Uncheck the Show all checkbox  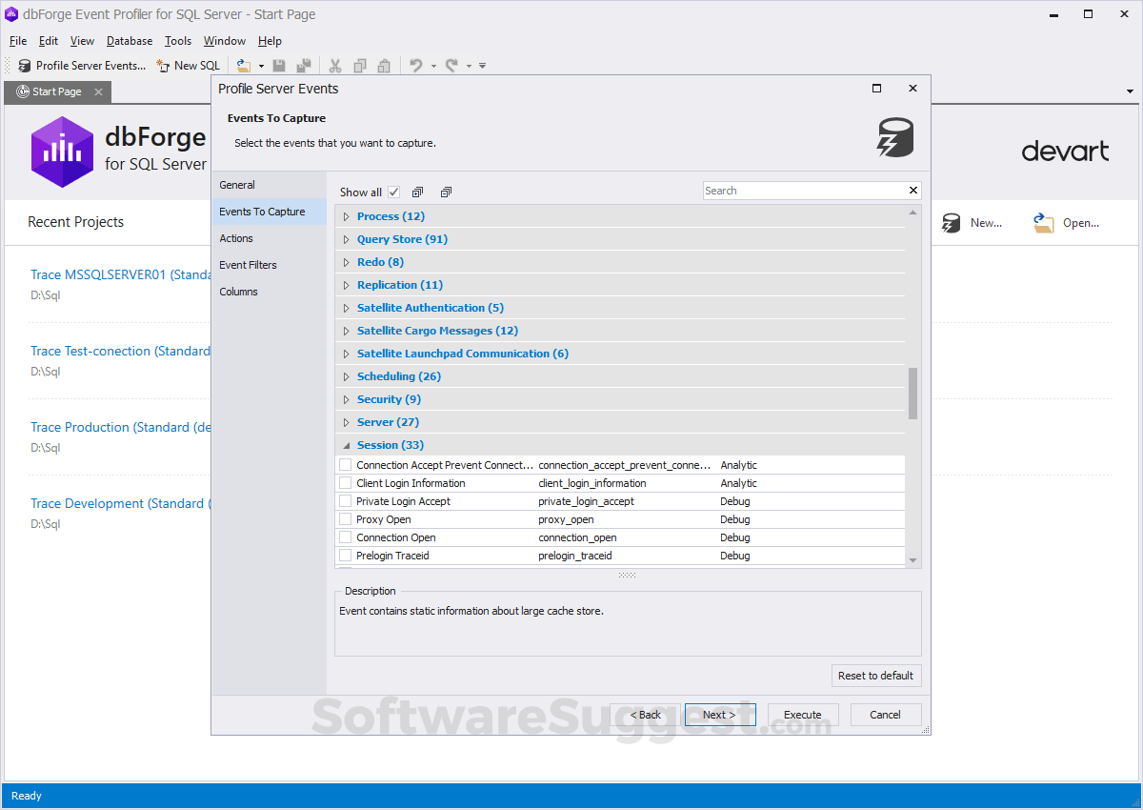(394, 192)
